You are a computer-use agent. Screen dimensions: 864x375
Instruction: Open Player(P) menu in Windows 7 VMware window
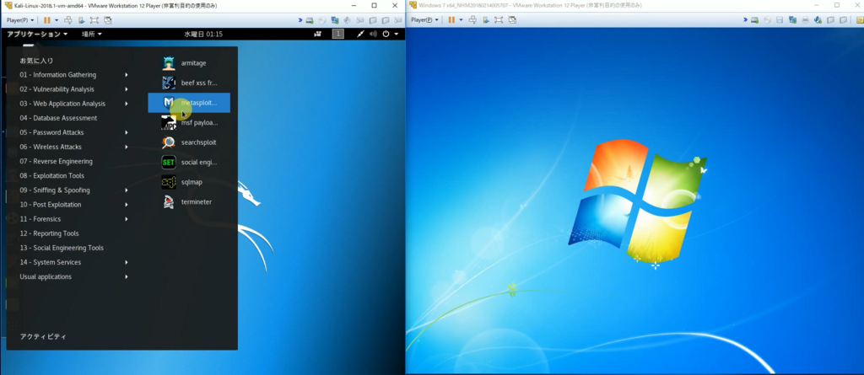click(x=425, y=20)
